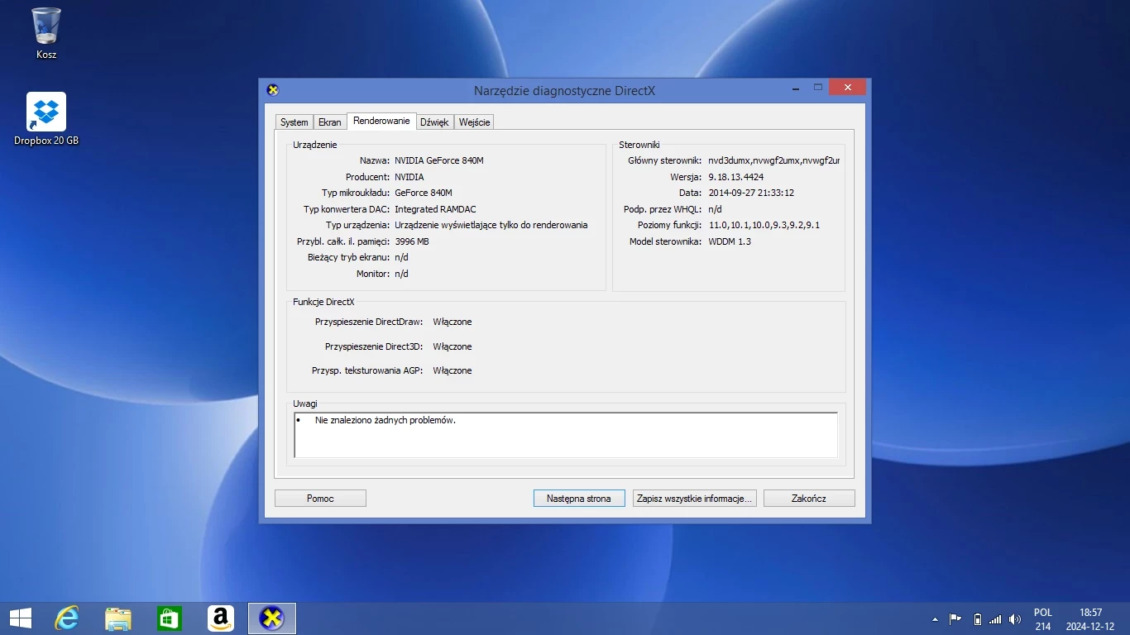Minimize the DirectX diagnostic window

[x=796, y=88]
